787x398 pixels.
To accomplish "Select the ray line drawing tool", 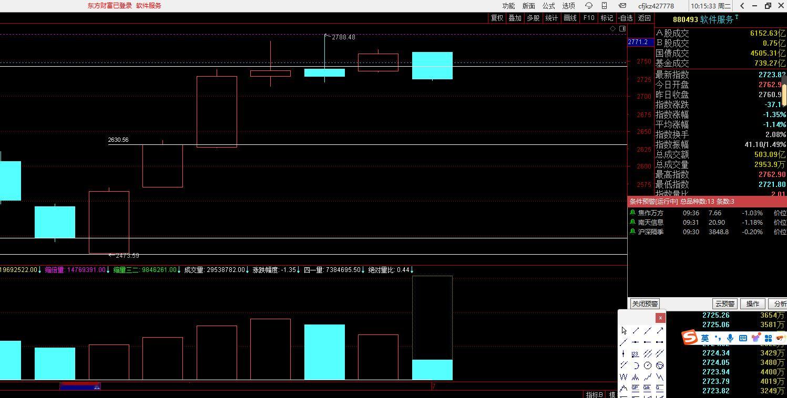I will 624,342.
